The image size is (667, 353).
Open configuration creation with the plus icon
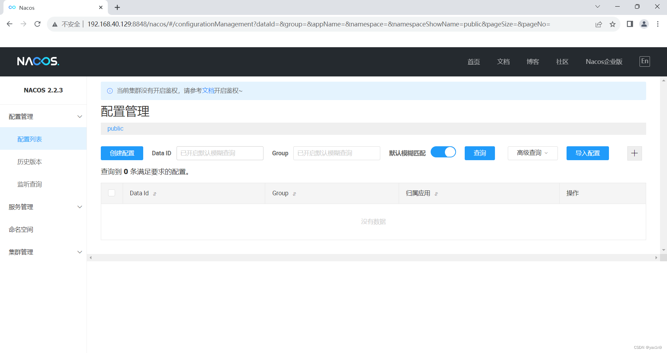pyautogui.click(x=634, y=153)
